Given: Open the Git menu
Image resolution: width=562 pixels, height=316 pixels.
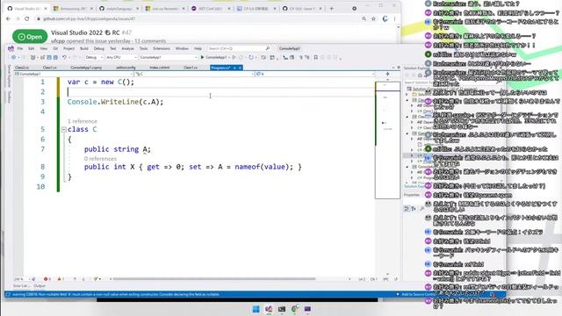Looking at the screenshot, I should click(x=55, y=48).
